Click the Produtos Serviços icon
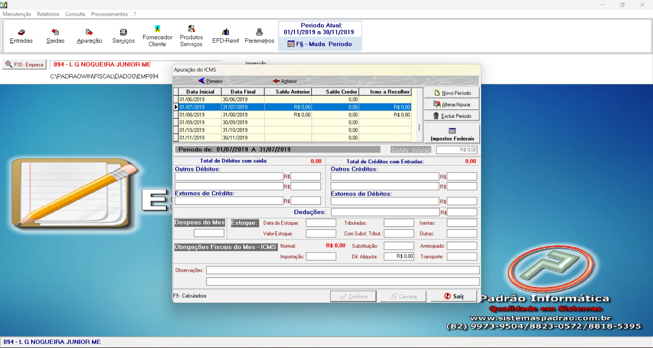The width and height of the screenshot is (653, 348). (x=191, y=36)
